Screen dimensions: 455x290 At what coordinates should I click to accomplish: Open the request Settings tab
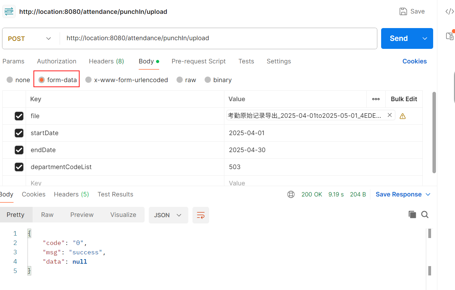tap(279, 61)
